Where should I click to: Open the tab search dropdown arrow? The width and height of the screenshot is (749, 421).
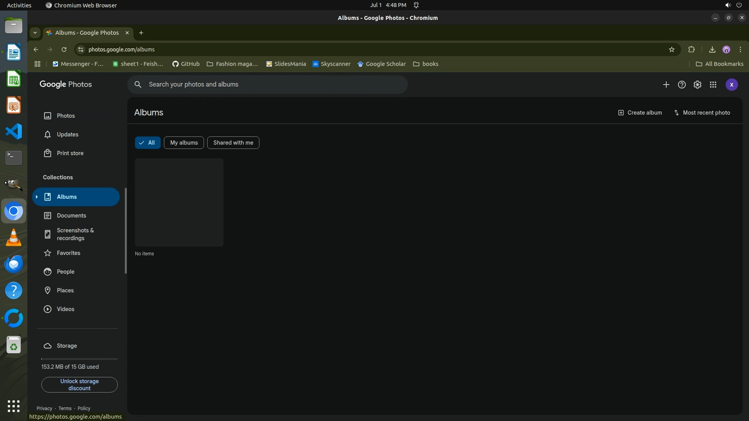(35, 33)
